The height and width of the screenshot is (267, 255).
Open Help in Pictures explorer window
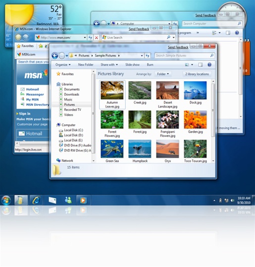[209, 65]
